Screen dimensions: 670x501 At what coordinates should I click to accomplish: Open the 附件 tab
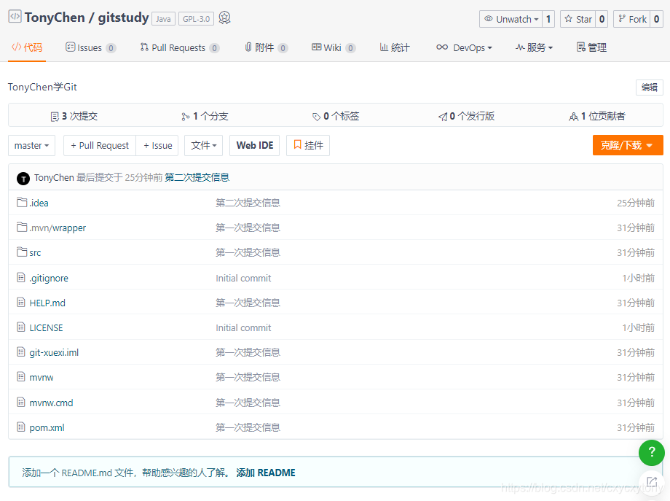(267, 47)
